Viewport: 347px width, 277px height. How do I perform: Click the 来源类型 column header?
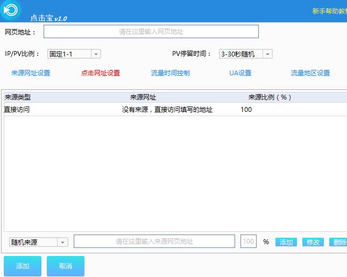tap(18, 97)
